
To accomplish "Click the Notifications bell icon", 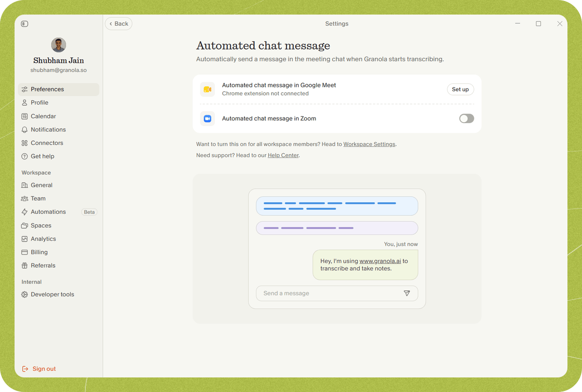I will 25,130.
